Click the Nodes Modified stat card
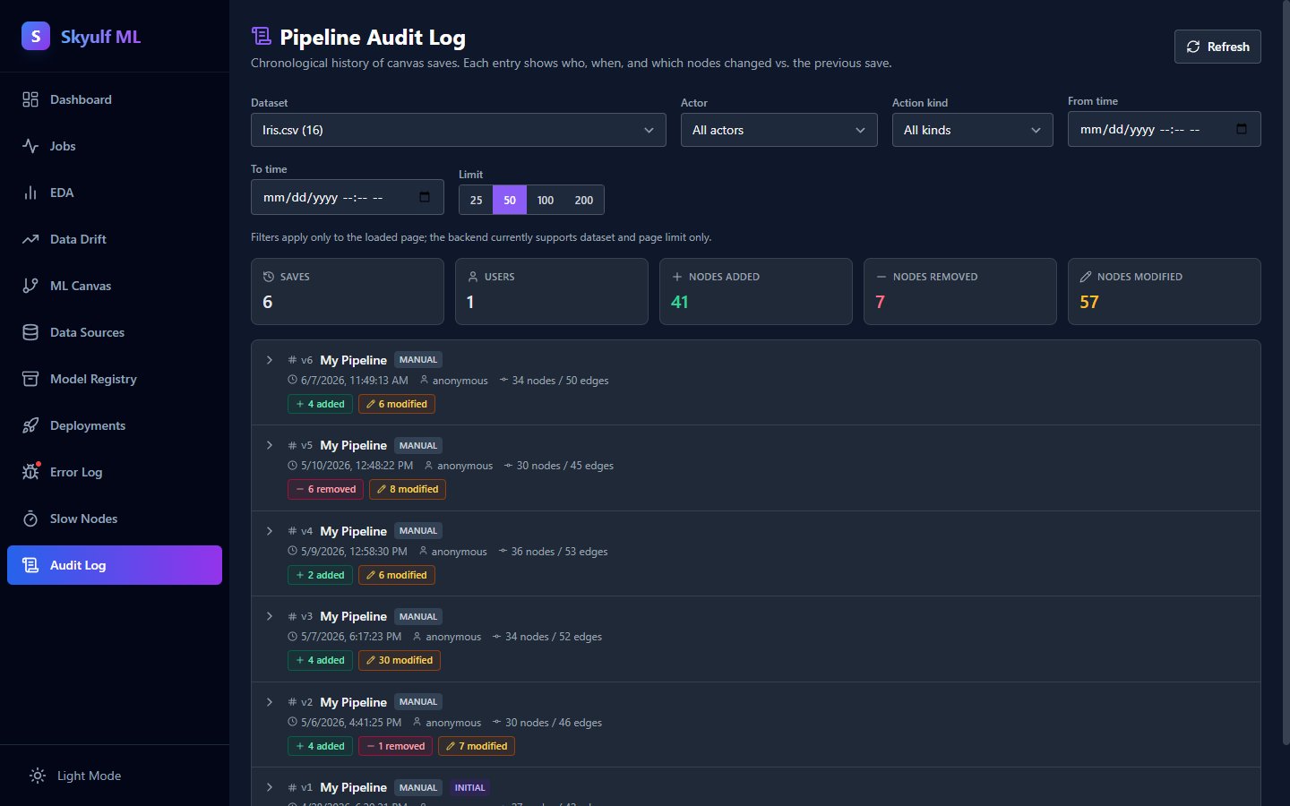This screenshot has height=806, width=1290. coord(1165,291)
